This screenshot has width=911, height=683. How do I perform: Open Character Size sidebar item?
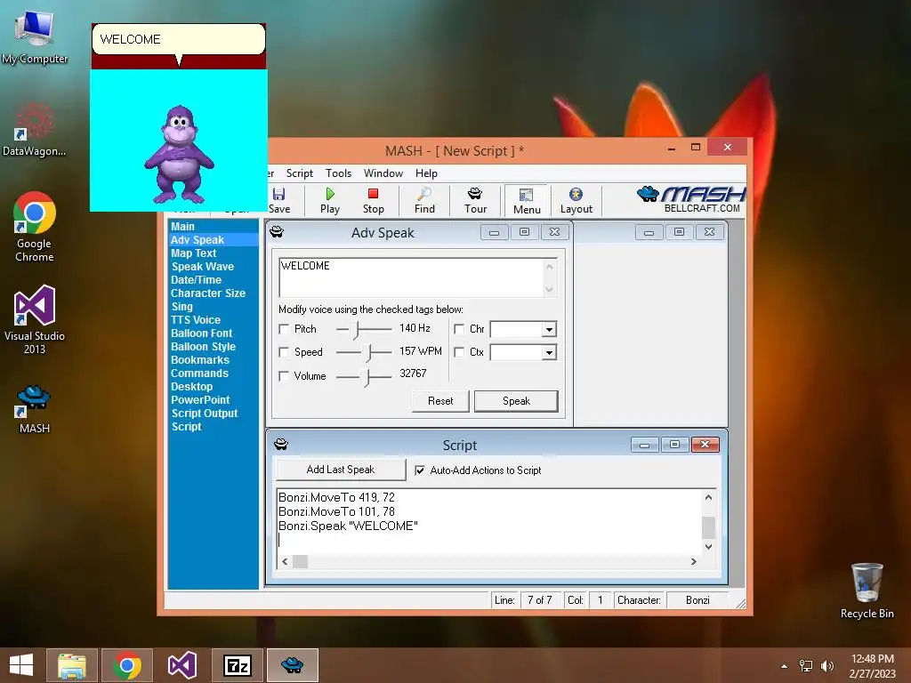click(x=208, y=293)
